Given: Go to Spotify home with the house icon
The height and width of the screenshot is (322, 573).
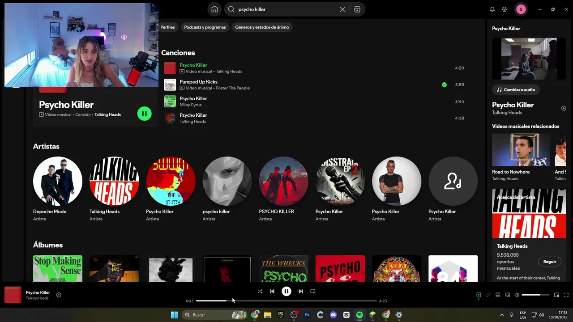Looking at the screenshot, I should point(214,9).
